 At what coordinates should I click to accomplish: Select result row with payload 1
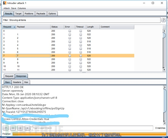(68, 34)
